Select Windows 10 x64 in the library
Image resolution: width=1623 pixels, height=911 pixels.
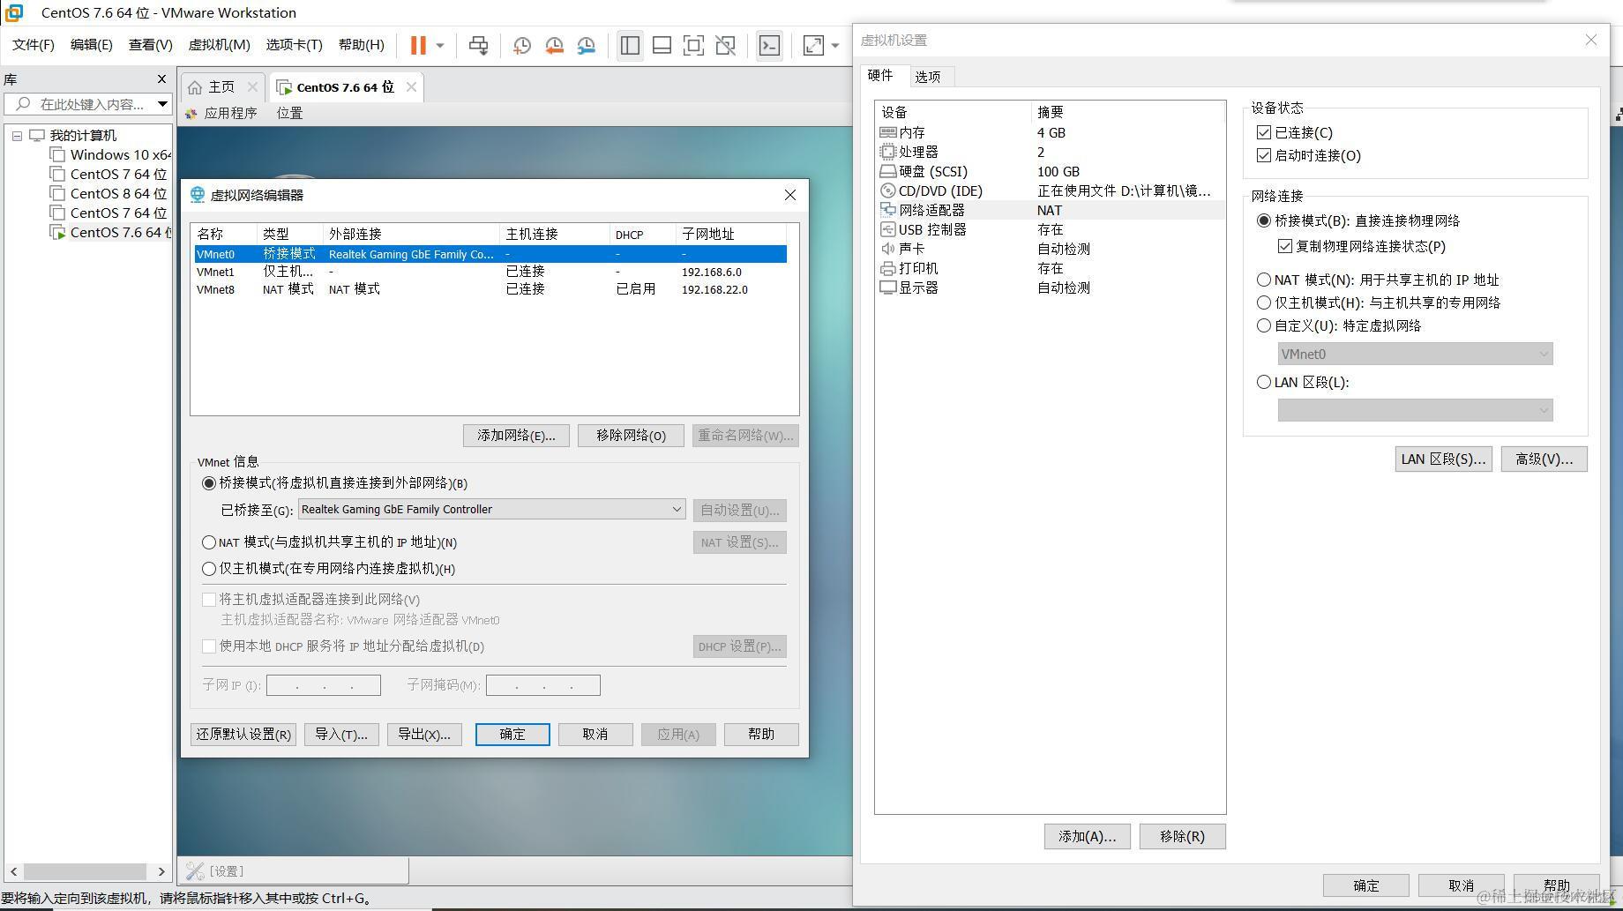pos(111,154)
